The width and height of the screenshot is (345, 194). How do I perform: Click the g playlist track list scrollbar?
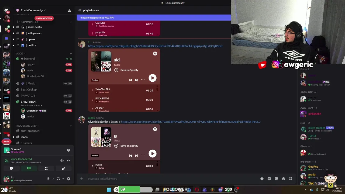157,165
